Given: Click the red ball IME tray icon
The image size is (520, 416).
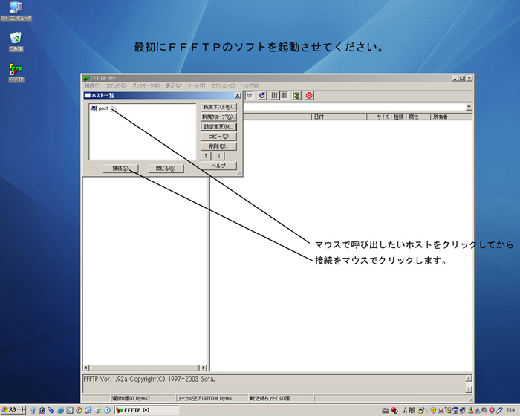Looking at the screenshot, I should [394, 410].
